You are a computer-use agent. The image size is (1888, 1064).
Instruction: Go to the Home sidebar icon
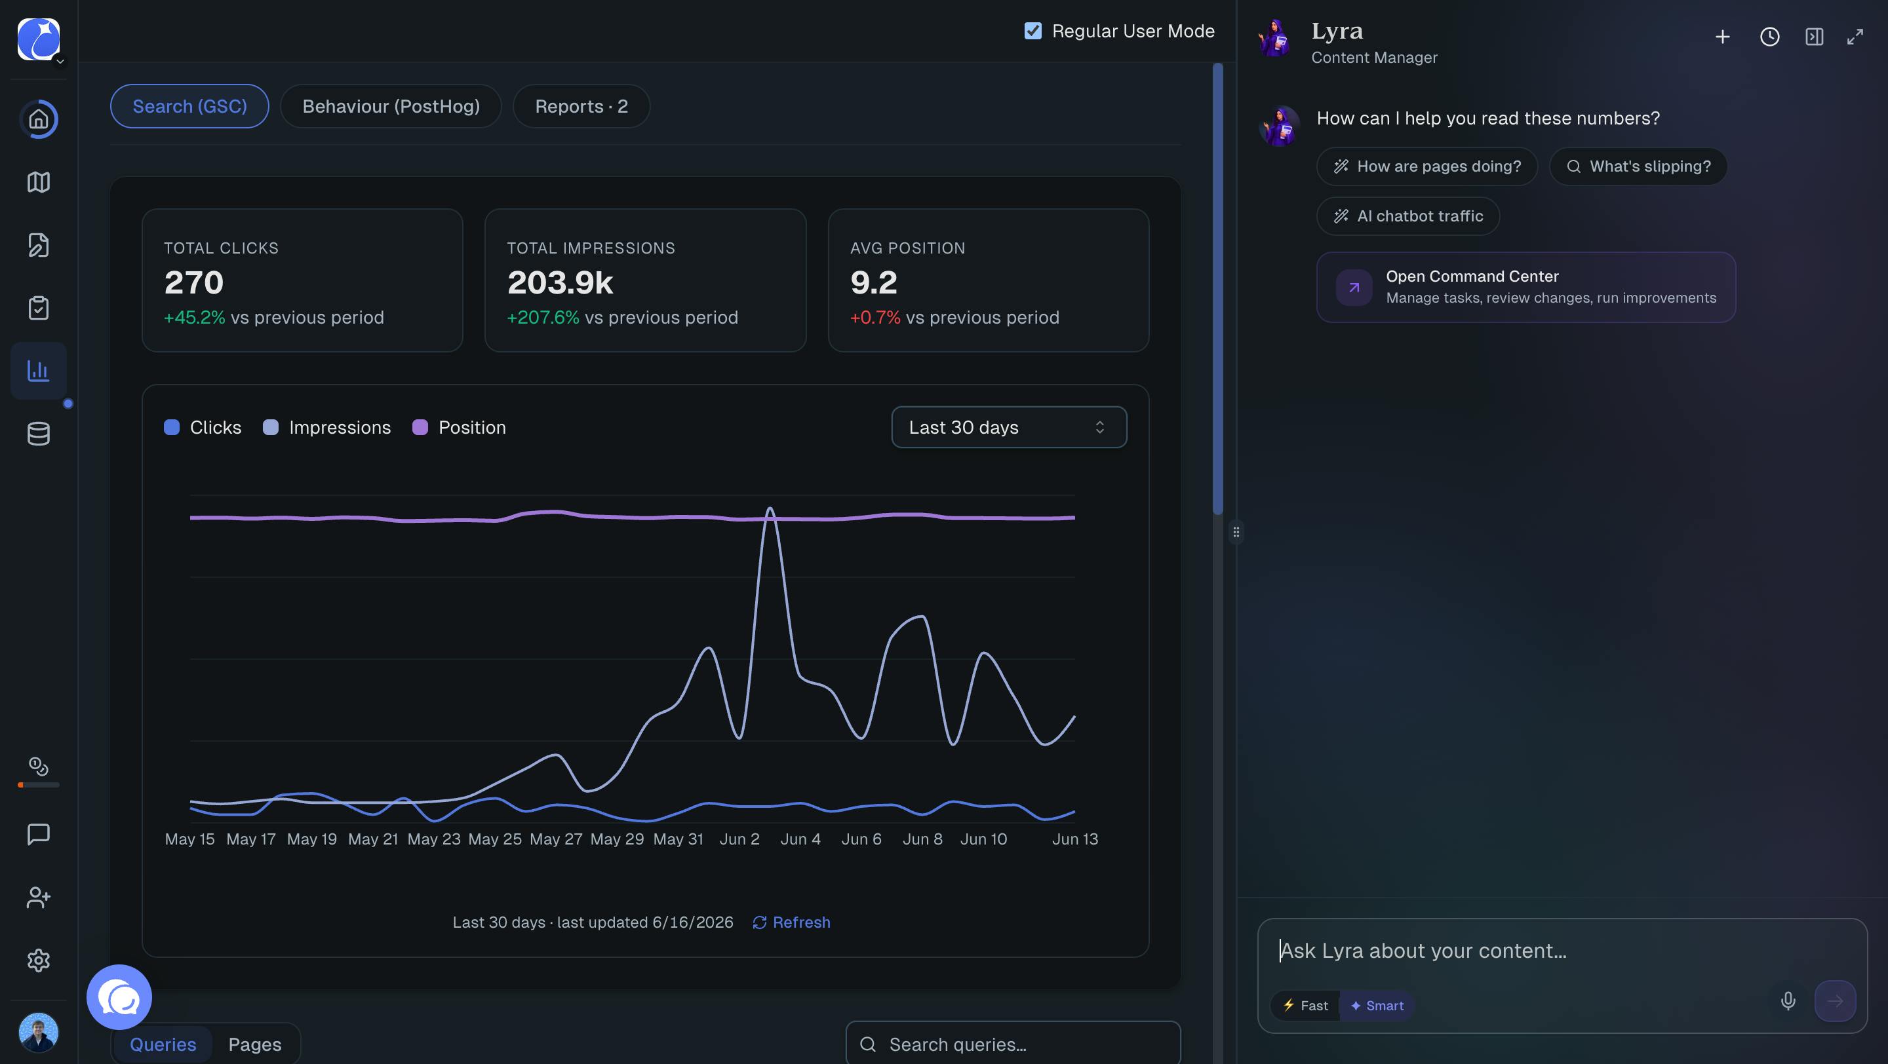[x=38, y=119]
